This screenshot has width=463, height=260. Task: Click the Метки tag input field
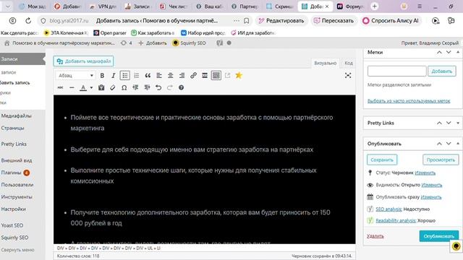point(397,71)
